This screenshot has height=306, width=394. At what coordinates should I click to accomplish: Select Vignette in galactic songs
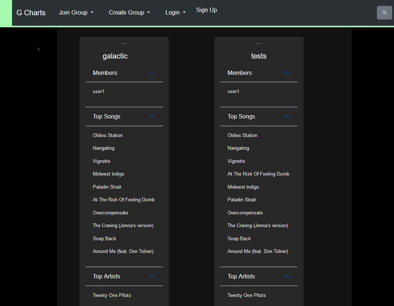coord(102,161)
